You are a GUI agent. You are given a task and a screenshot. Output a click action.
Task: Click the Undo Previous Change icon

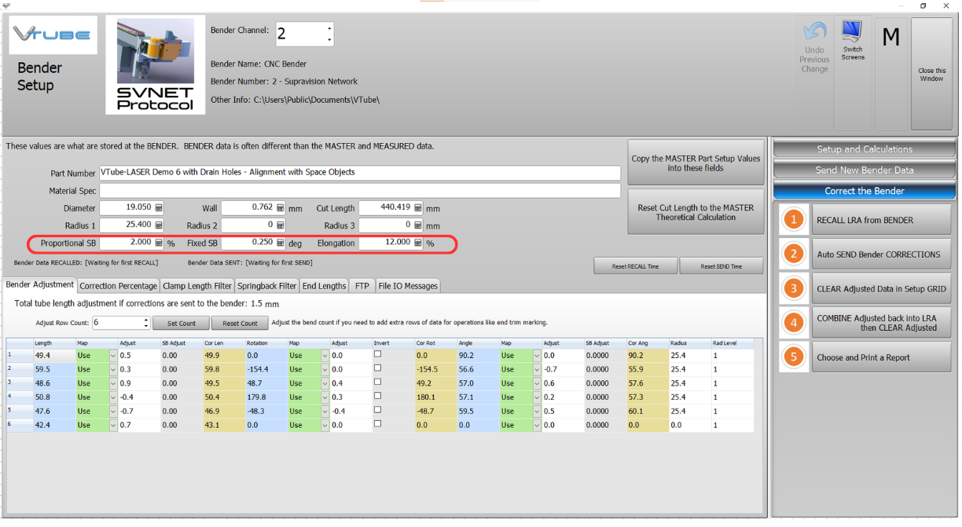pyautogui.click(x=814, y=34)
